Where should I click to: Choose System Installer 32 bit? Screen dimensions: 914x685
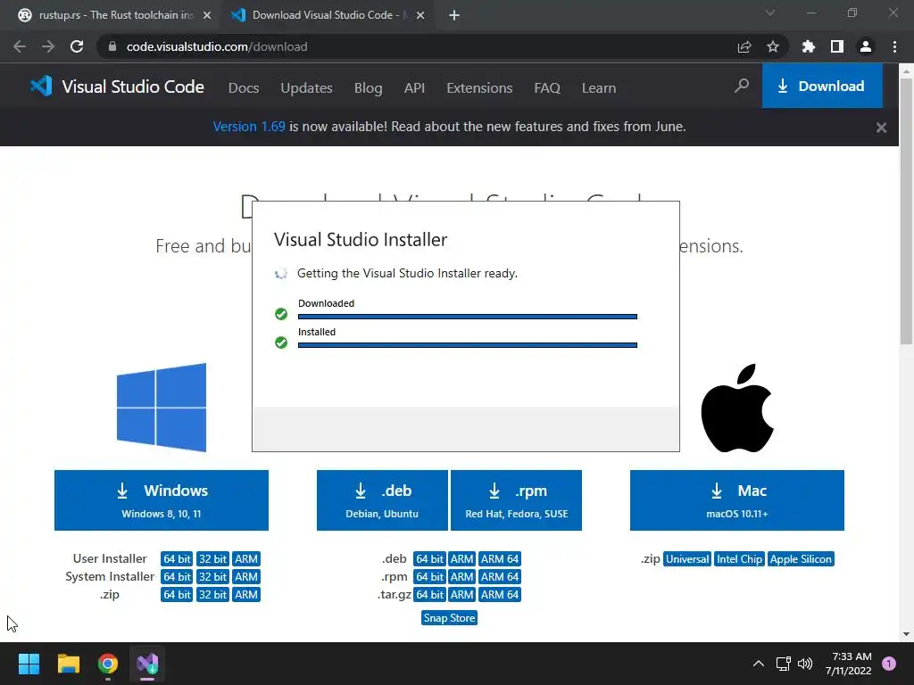tap(212, 577)
